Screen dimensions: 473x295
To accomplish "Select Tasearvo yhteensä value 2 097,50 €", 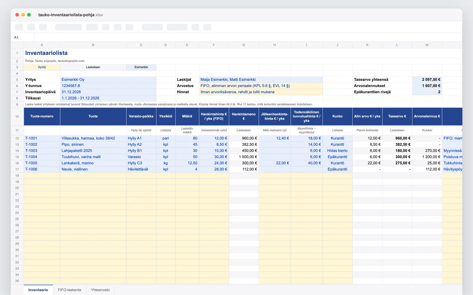I will click(427, 80).
